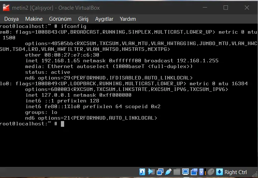
Task: Click the VirtualBox icon in the title bar
Action: pos(6,7)
